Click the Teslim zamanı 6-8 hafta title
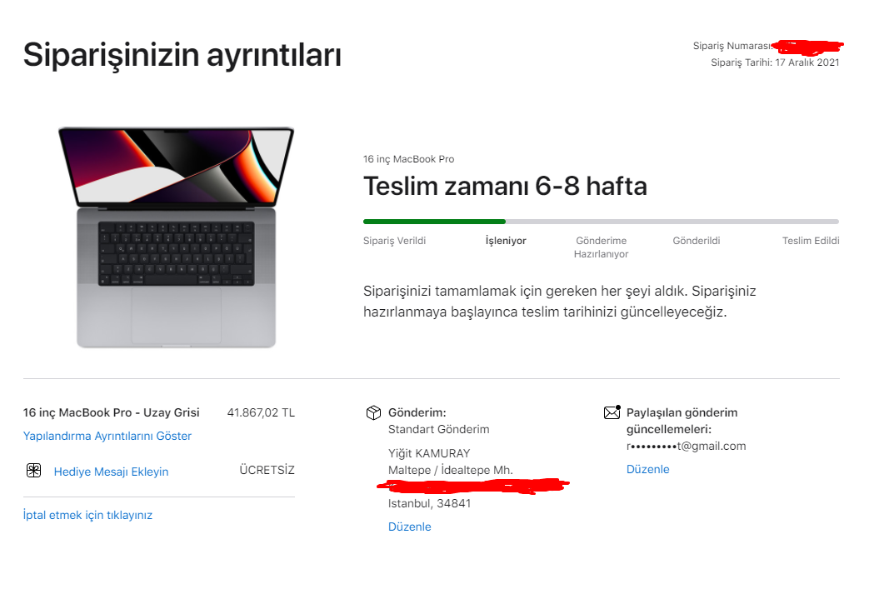 pyautogui.click(x=505, y=187)
